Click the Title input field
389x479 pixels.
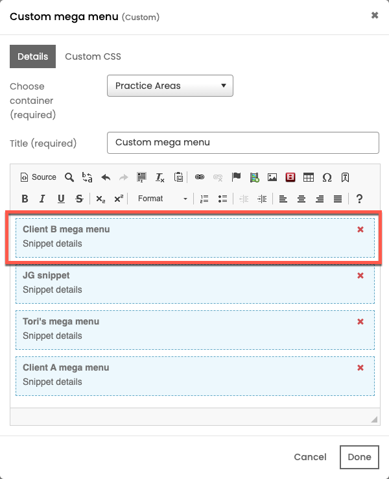click(x=243, y=143)
